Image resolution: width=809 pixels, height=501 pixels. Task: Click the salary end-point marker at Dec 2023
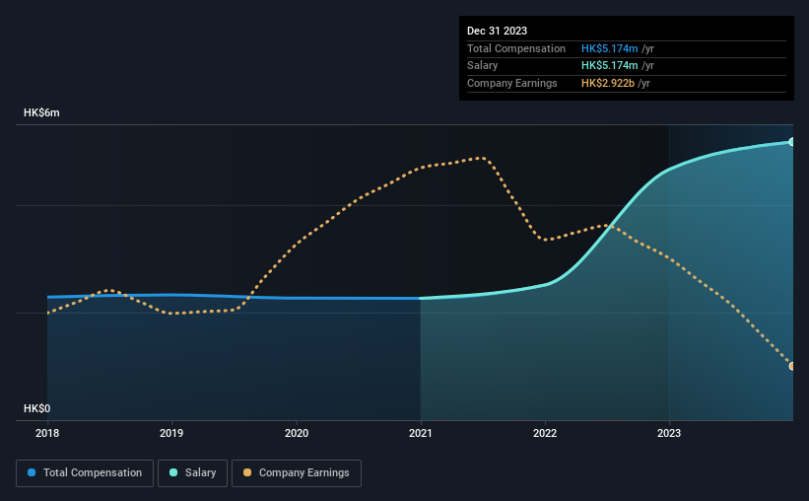coord(791,141)
